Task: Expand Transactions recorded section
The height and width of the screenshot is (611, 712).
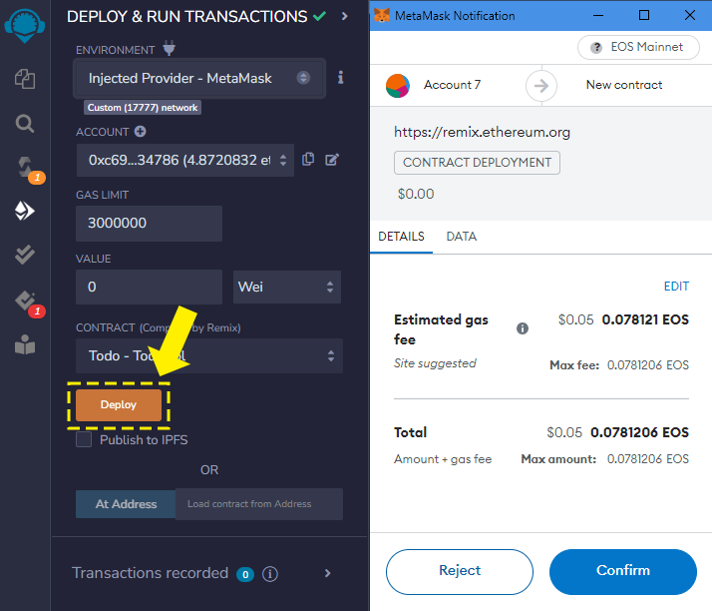Action: [x=327, y=573]
